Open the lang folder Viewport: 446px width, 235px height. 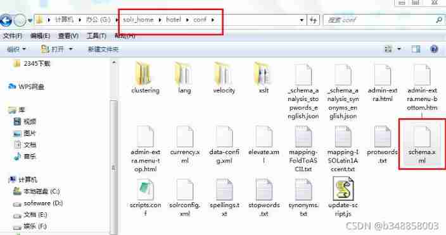[184, 78]
